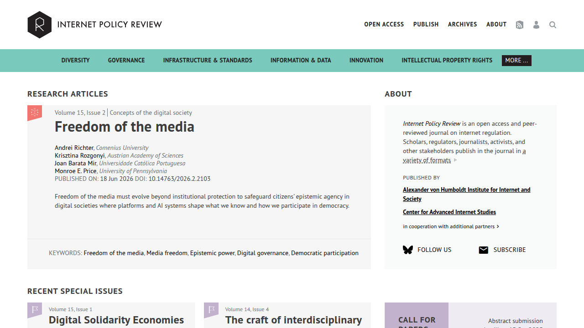Screen dimensions: 584x328
Task: Click the flag badge on Digital Solidarity Economies
Action: click(x=35, y=310)
